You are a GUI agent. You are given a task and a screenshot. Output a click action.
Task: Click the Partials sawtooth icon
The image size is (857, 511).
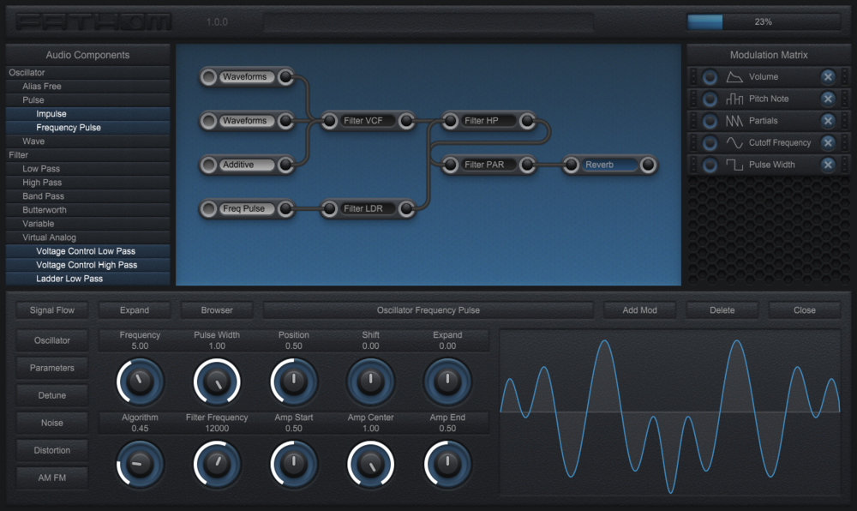pyautogui.click(x=734, y=121)
